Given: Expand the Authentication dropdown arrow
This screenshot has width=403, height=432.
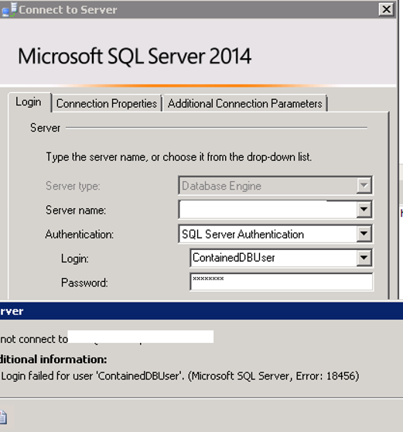Looking at the screenshot, I should tap(364, 234).
